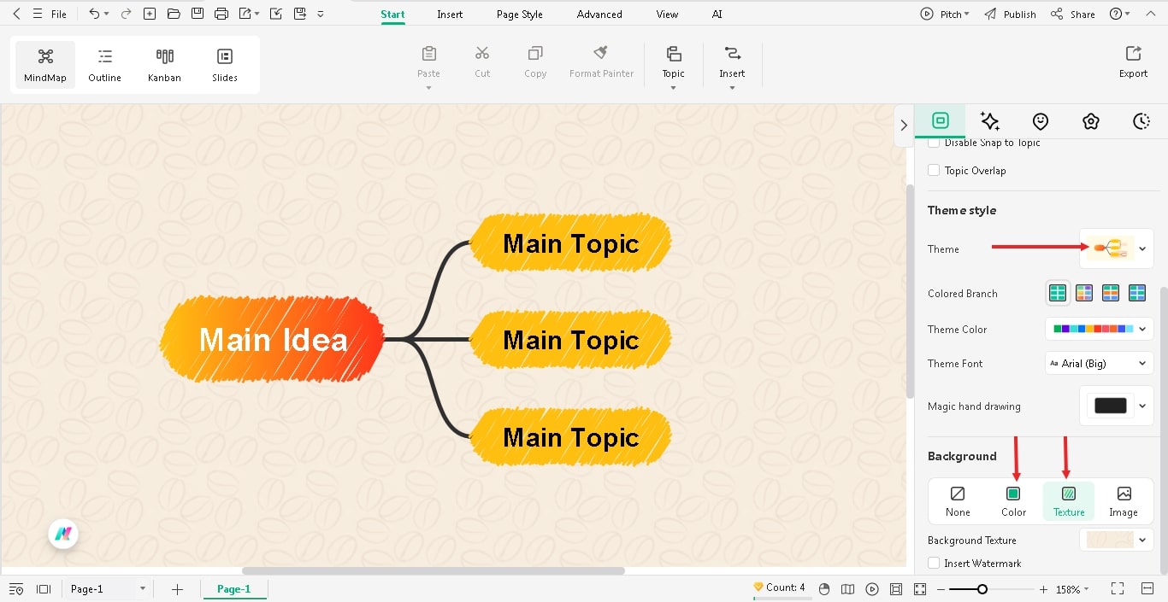1168x602 pixels.
Task: Click the Save disk icon
Action: [198, 14]
